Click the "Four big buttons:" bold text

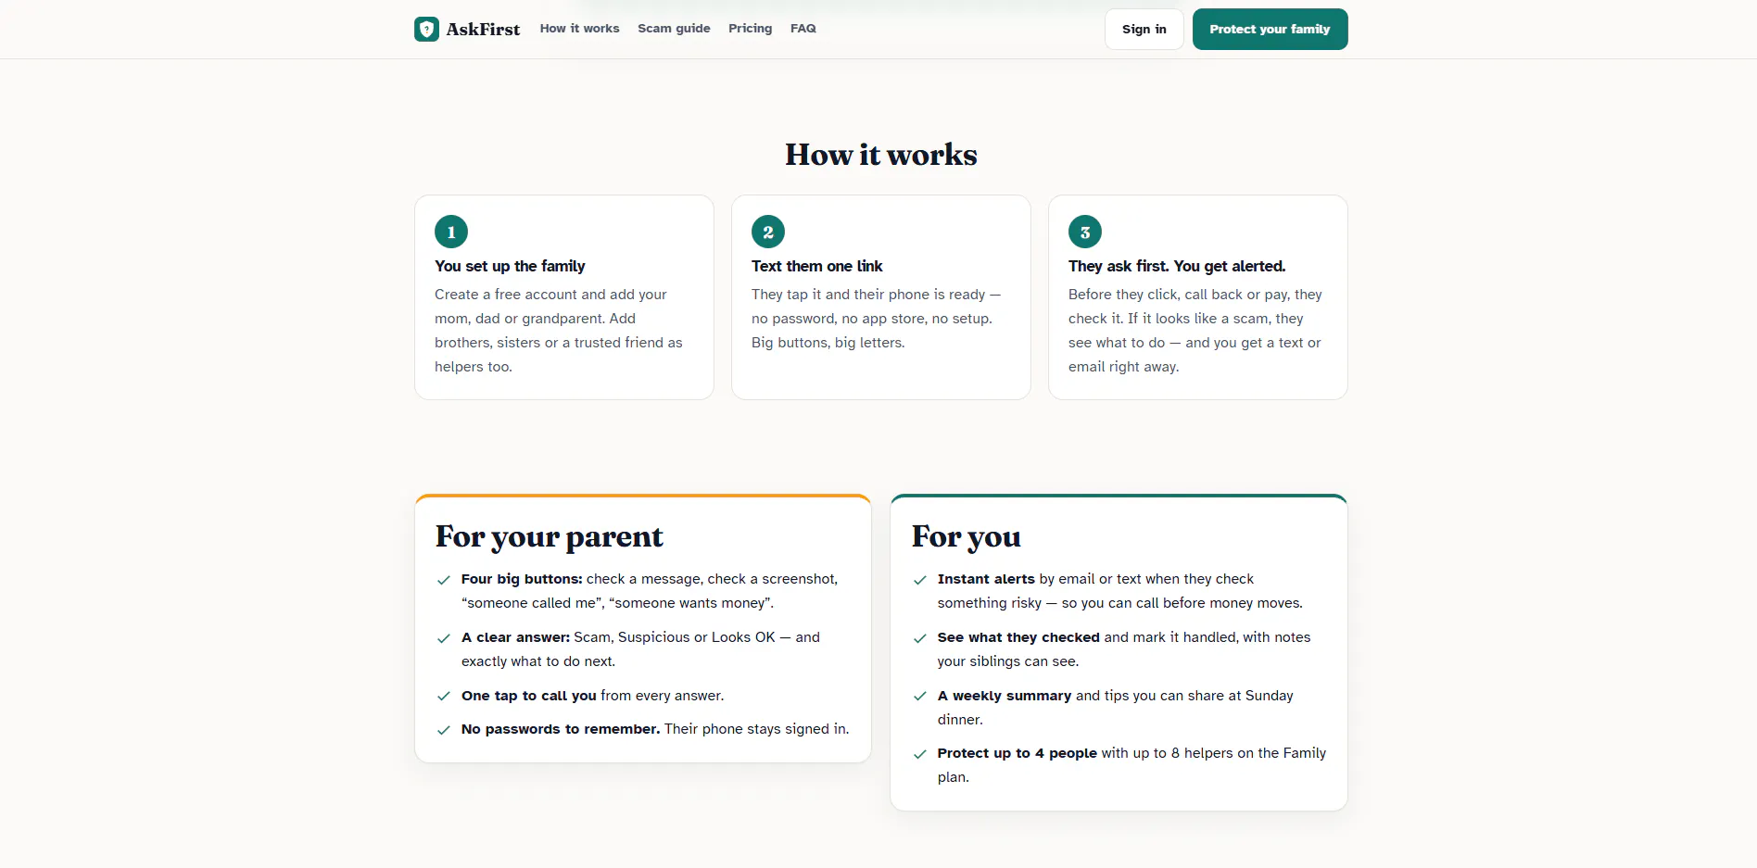point(522,579)
